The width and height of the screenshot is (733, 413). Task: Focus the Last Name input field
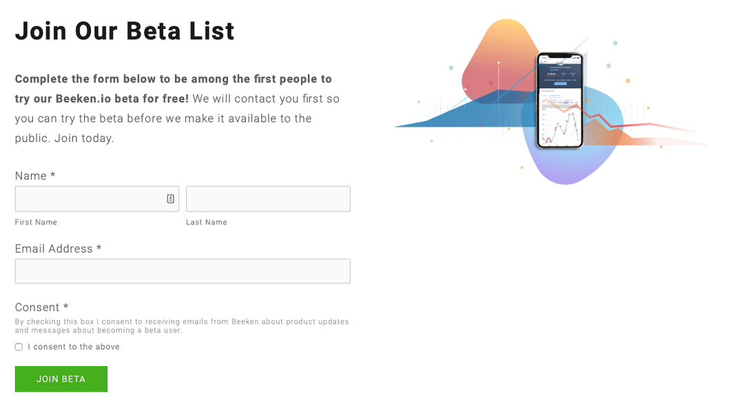268,199
